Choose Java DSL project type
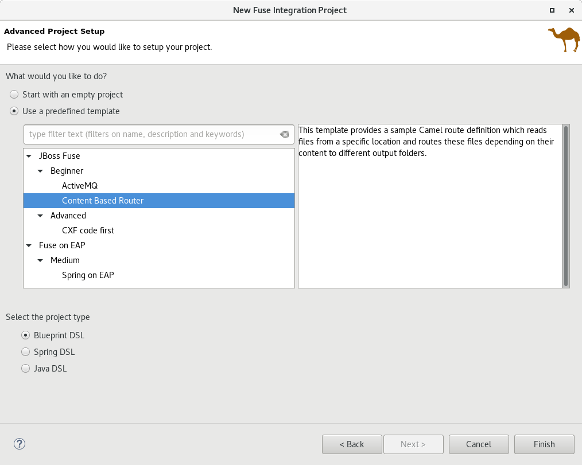The height and width of the screenshot is (465, 582). pyautogui.click(x=25, y=369)
